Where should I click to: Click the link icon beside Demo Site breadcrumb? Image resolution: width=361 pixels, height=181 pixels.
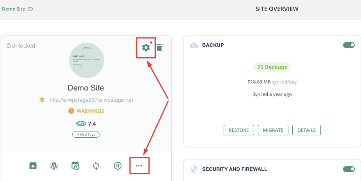click(30, 9)
